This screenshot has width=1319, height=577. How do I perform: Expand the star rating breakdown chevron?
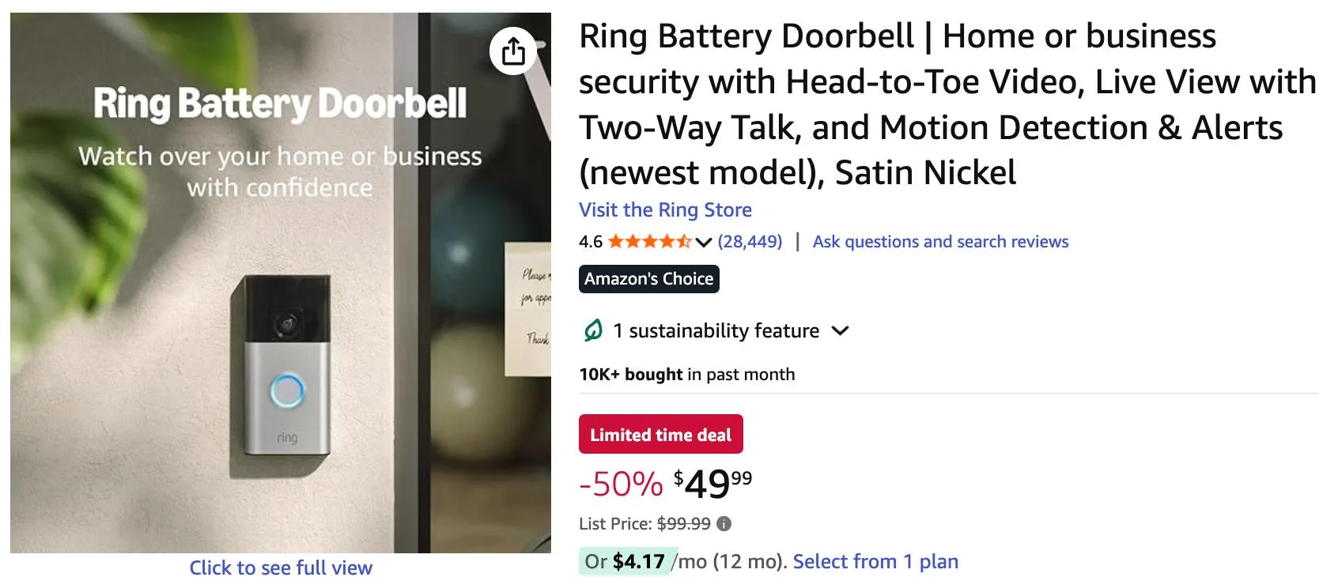pyautogui.click(x=702, y=243)
